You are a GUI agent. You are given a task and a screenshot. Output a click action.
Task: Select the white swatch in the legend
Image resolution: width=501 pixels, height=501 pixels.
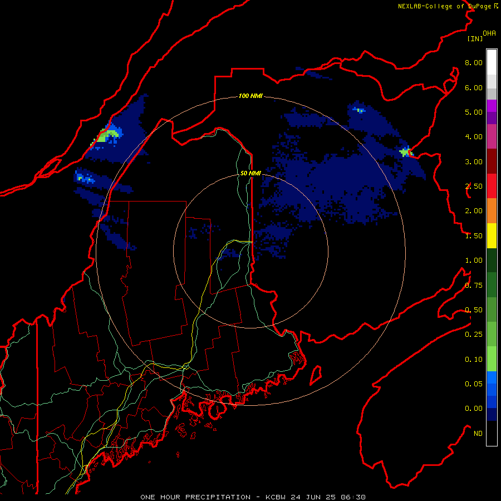pyautogui.click(x=492, y=62)
